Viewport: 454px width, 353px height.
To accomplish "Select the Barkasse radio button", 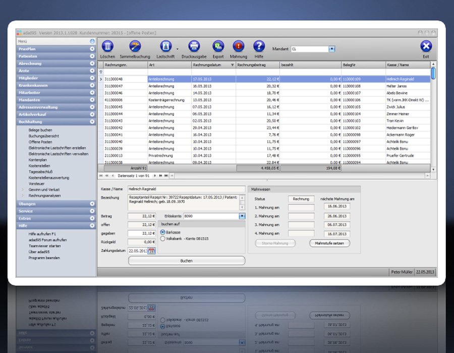I will (x=162, y=232).
